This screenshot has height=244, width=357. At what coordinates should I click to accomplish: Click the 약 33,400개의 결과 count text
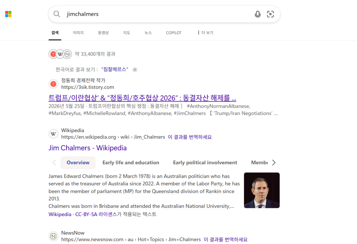pos(95,54)
